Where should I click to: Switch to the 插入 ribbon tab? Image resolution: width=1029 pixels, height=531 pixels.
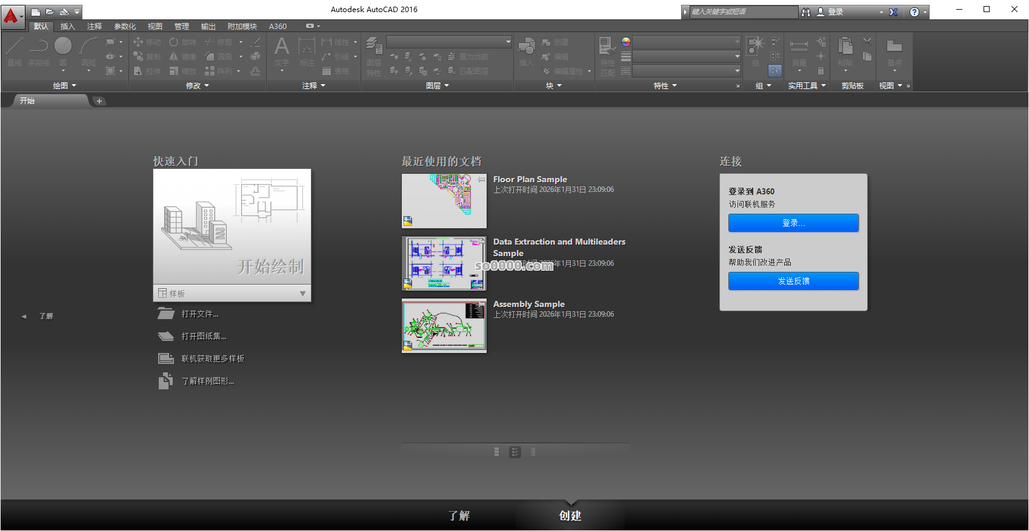click(67, 27)
